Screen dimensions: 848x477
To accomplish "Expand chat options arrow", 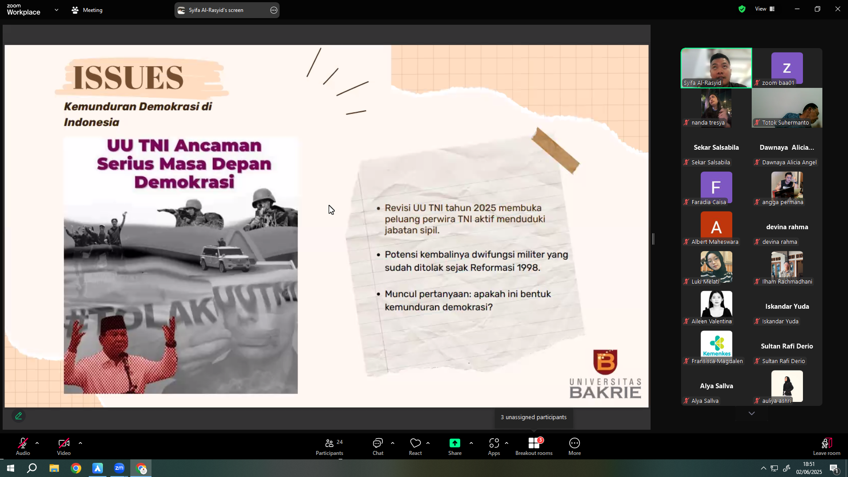I will 393,443.
